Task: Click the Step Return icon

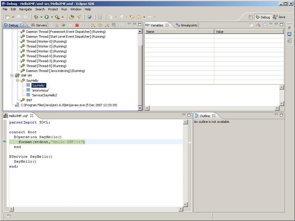Action: pyautogui.click(x=107, y=25)
